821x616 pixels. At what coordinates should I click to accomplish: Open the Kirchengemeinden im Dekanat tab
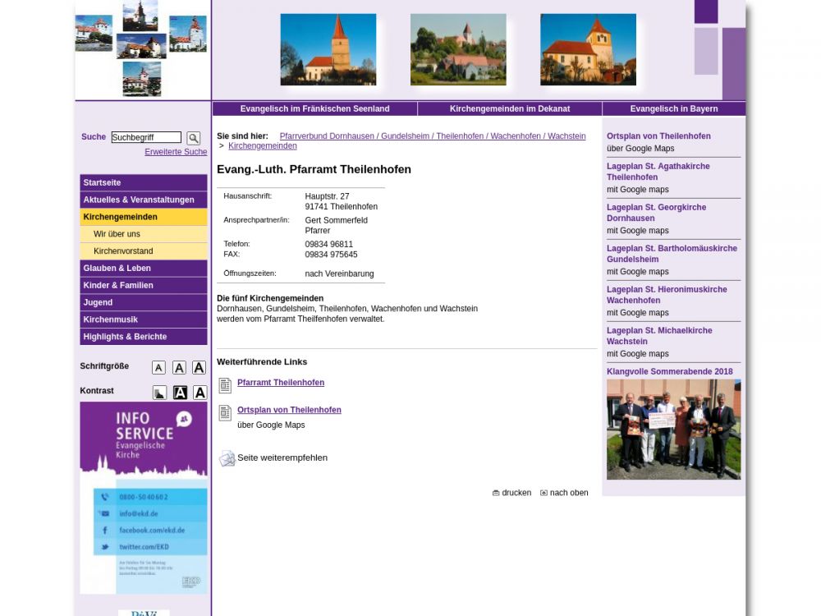pos(509,108)
